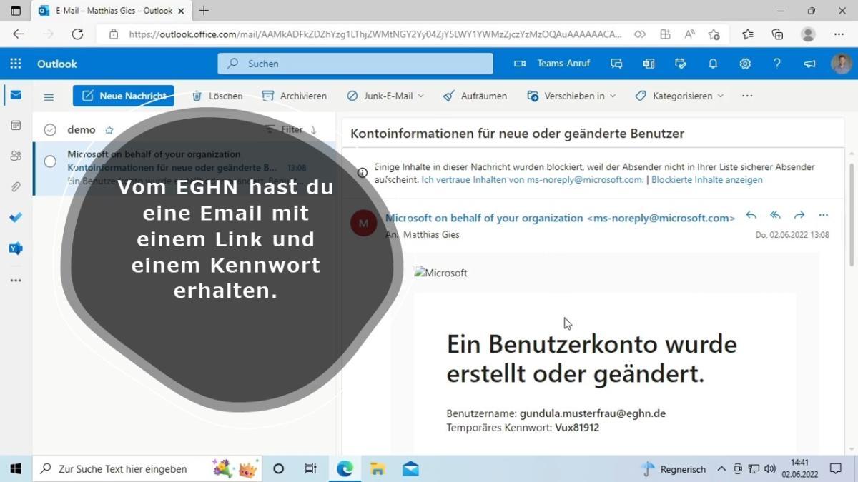Open the Outlook app launcher grid
This screenshot has width=858, height=482.
click(x=16, y=64)
